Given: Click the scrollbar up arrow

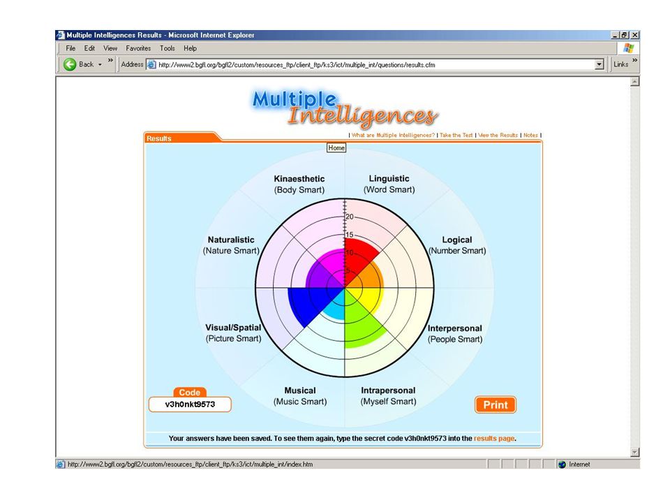Looking at the screenshot, I should pos(635,82).
